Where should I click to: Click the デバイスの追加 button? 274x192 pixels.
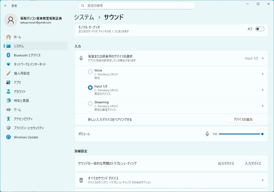click(x=243, y=119)
